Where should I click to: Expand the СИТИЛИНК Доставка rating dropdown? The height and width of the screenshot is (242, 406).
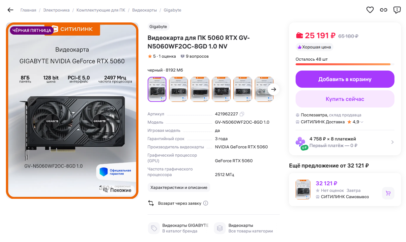click(x=362, y=122)
